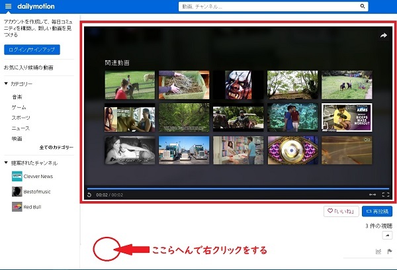Select the 音楽 category
The height and width of the screenshot is (270, 397).
(17, 97)
